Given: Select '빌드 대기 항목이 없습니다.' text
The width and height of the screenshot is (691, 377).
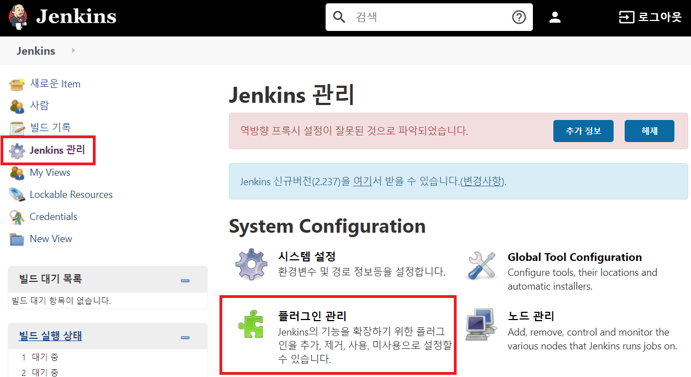Looking at the screenshot, I should tap(61, 301).
